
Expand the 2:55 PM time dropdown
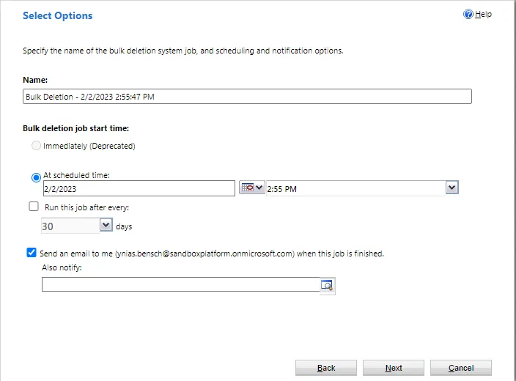[452, 188]
